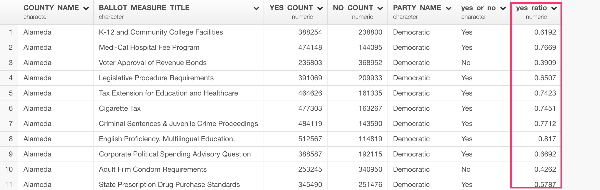Select the "Voter Approval of Revenue Bonds" cell

click(153, 63)
